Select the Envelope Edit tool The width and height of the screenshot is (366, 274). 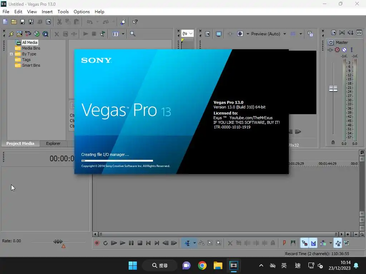tap(202, 243)
